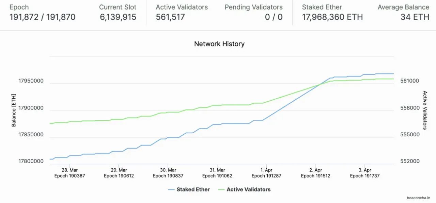The width and height of the screenshot is (436, 203).
Task: Click the 30. Mar Epoch 190837 axis label
Action: click(x=168, y=173)
